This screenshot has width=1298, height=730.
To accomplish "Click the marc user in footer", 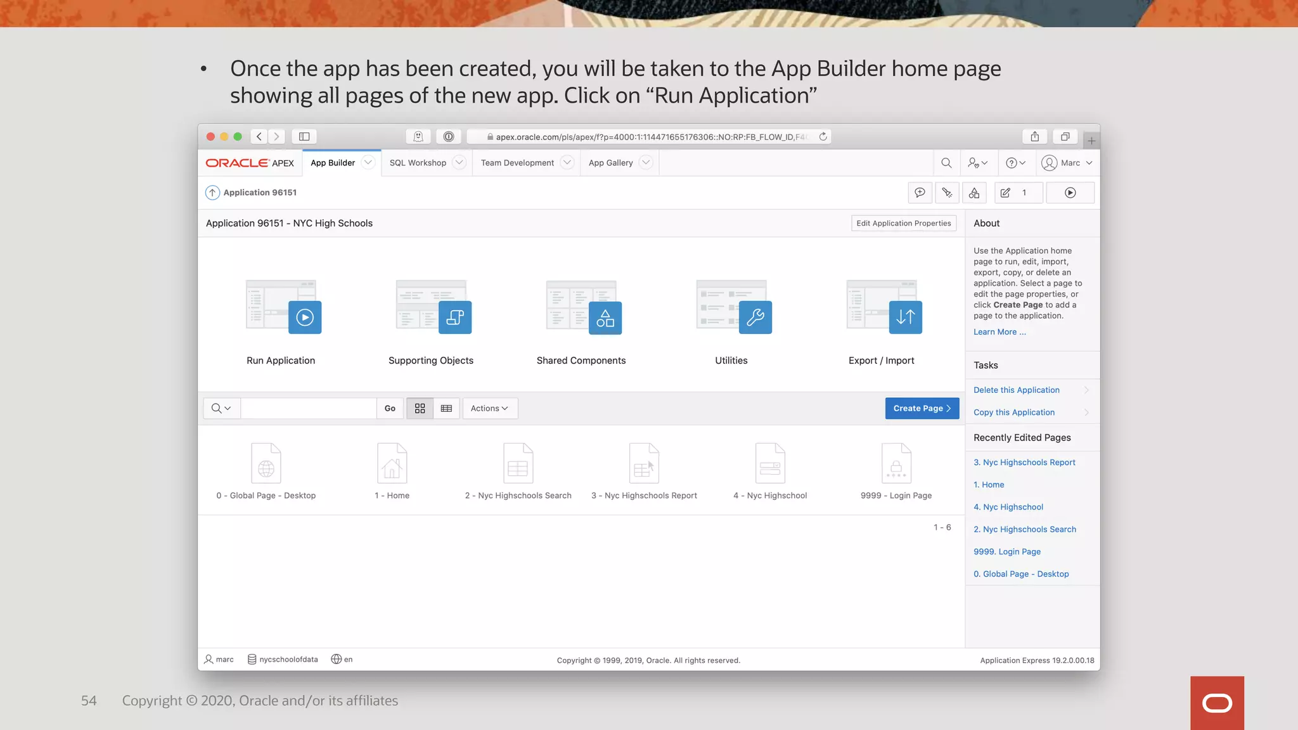I will tap(219, 660).
